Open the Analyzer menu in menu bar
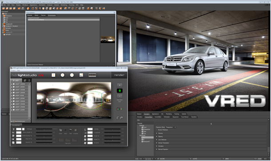271x161 pixels. (x=50, y=5)
